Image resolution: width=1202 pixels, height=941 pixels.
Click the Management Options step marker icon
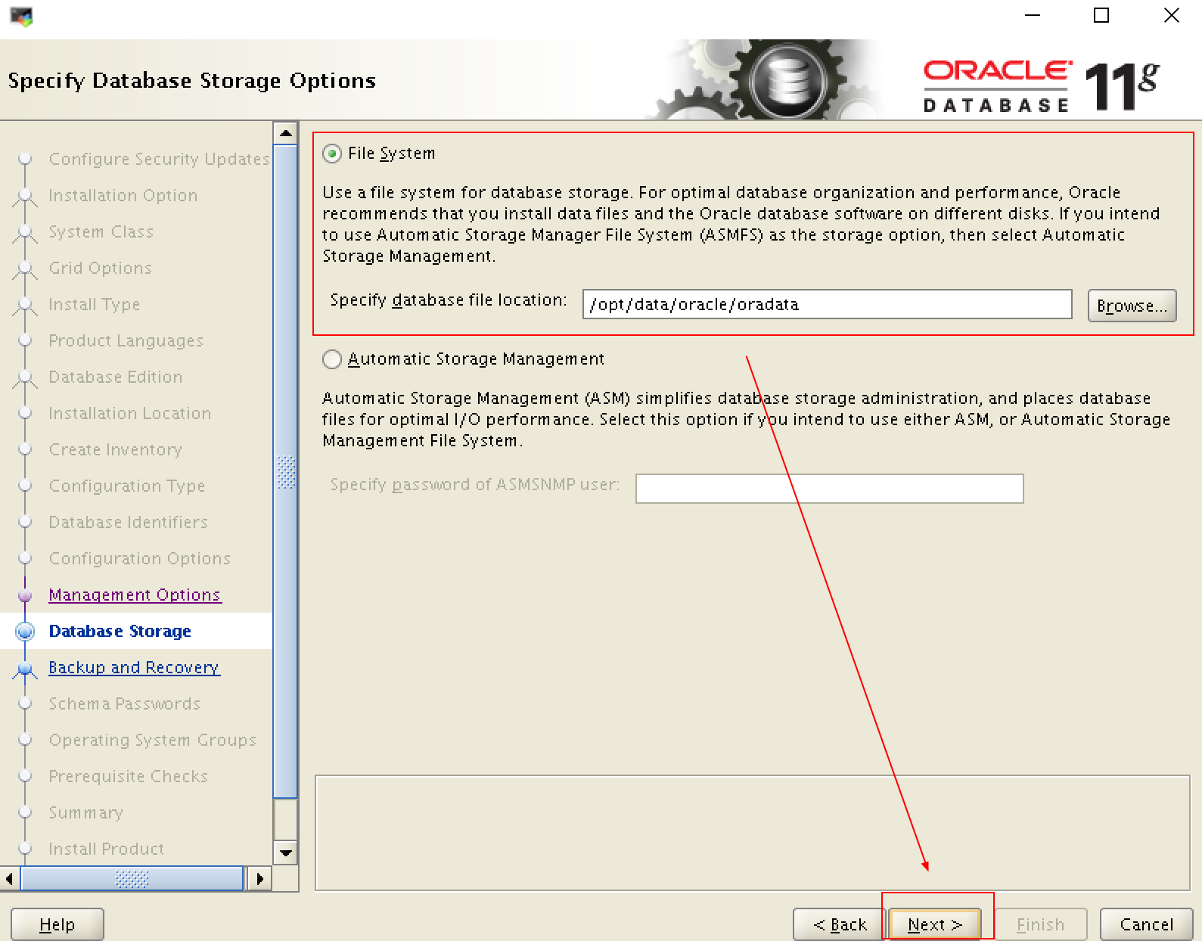point(25,595)
